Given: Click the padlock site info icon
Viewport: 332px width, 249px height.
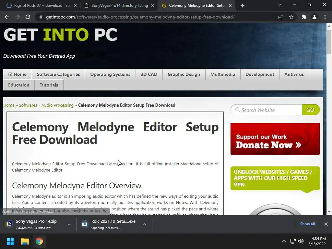Looking at the screenshot, I should [x=41, y=17].
